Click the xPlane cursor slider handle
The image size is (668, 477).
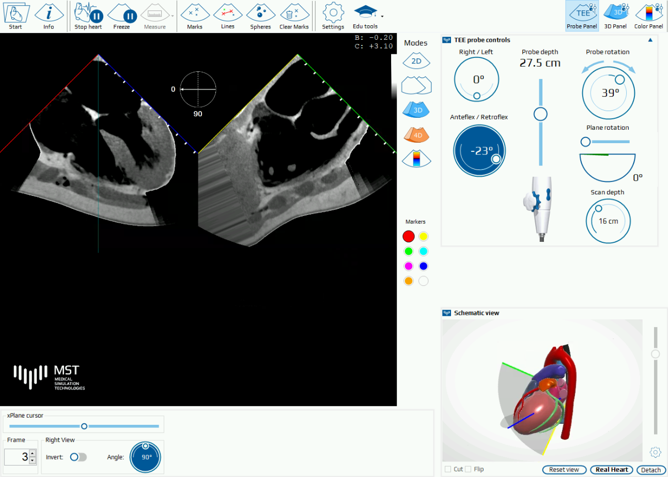point(84,426)
